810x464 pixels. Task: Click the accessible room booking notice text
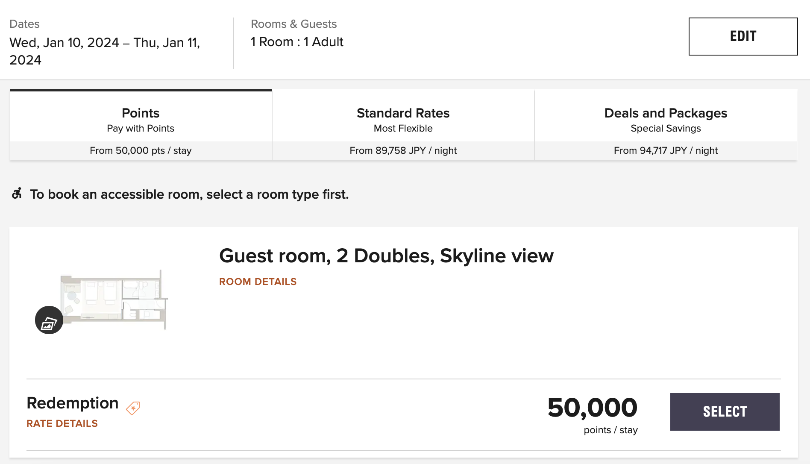pyautogui.click(x=189, y=194)
